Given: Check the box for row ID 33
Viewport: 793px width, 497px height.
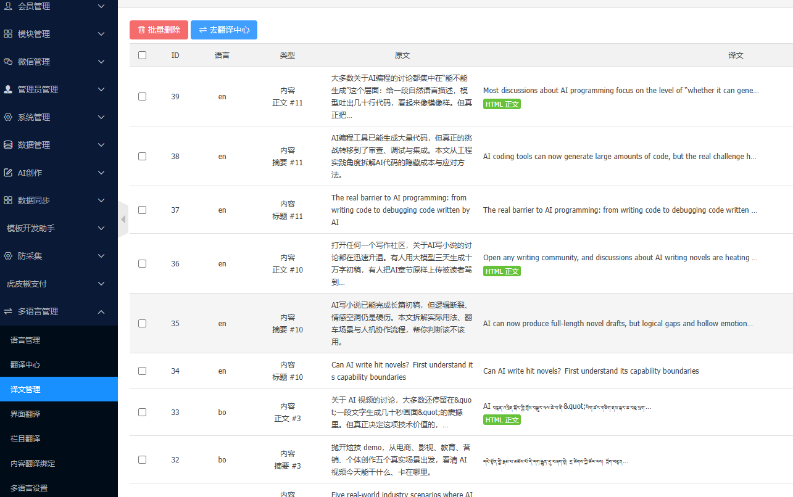Looking at the screenshot, I should (143, 413).
